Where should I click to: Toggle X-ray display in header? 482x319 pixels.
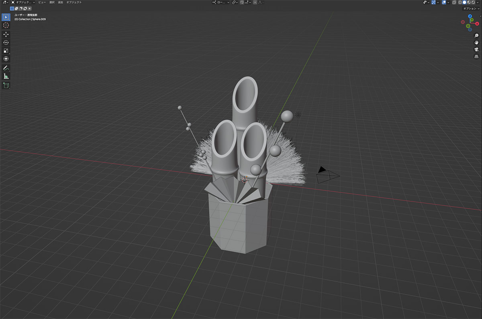coord(455,2)
